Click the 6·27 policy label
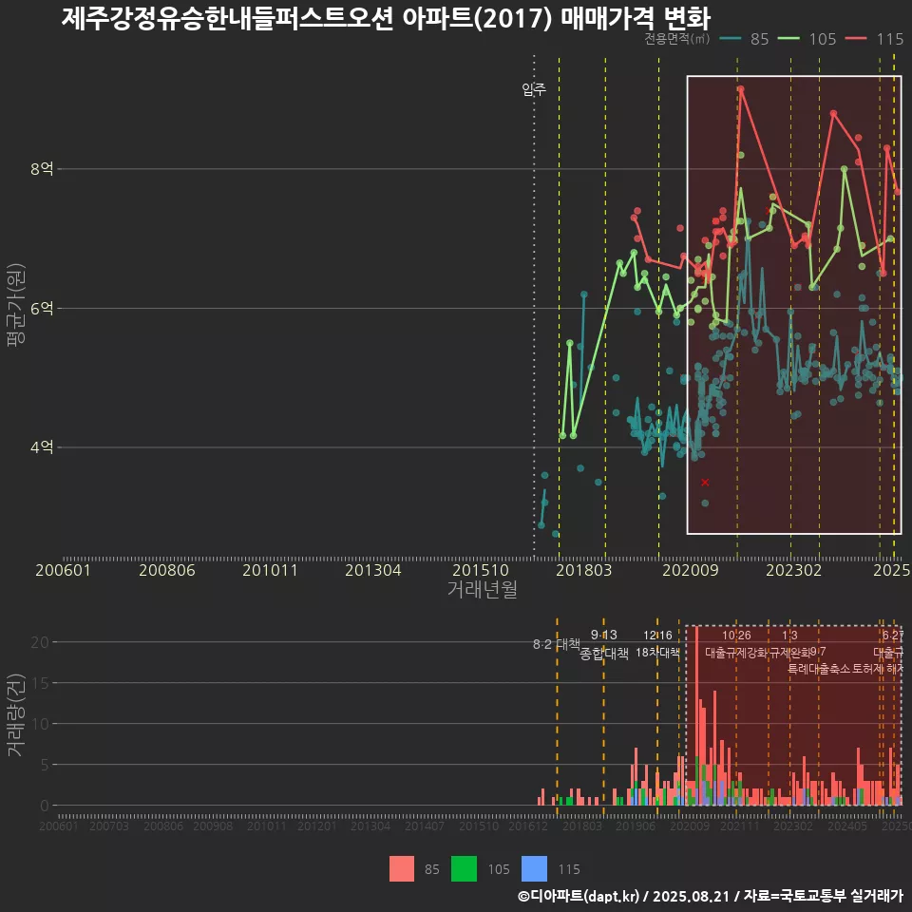 click(x=893, y=636)
